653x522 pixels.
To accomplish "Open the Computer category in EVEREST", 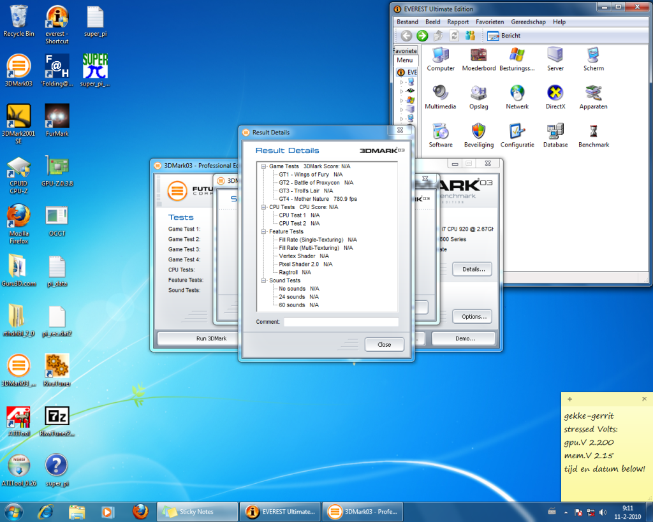I will coord(441,59).
